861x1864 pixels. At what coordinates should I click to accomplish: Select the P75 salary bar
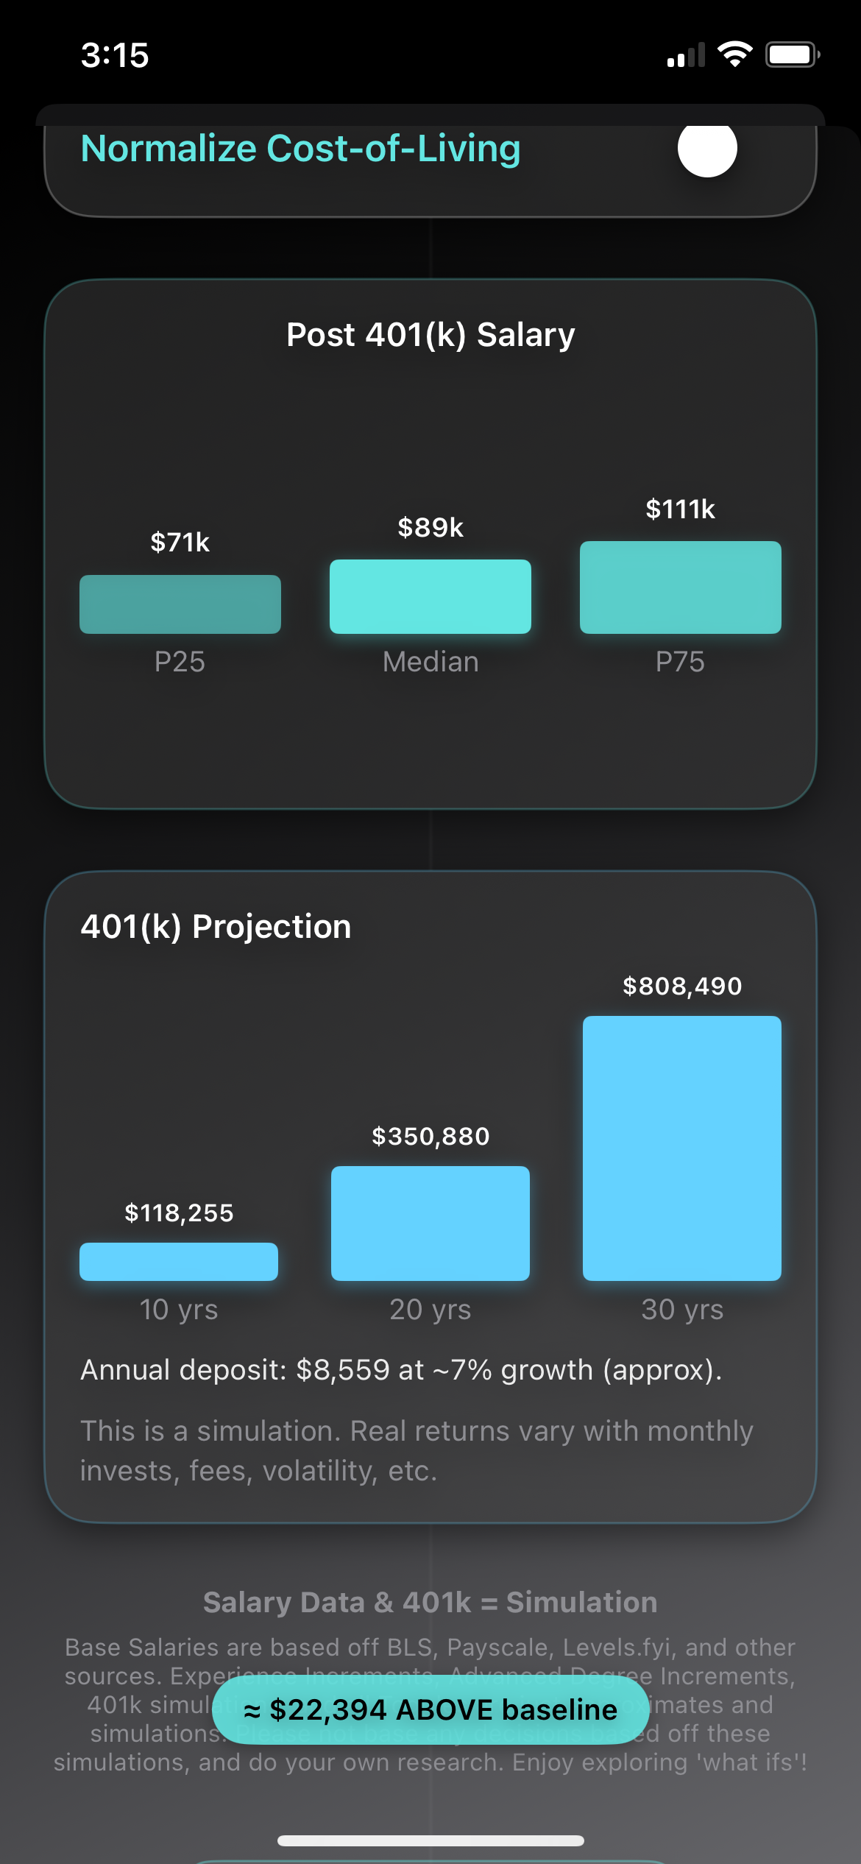(681, 587)
